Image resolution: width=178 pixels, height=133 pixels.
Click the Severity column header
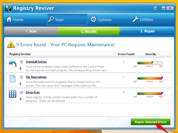tap(150, 54)
